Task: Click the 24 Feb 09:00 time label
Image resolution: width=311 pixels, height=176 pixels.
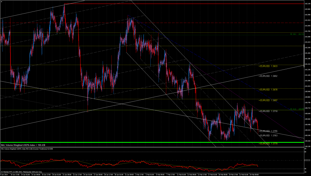Action: coord(254,174)
